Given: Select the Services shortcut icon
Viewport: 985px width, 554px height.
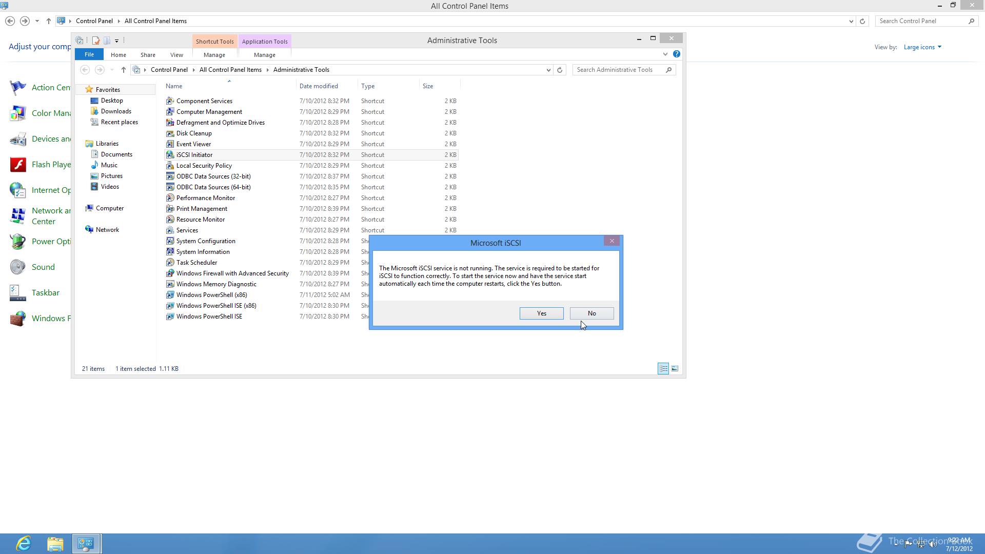Looking at the screenshot, I should [x=170, y=230].
